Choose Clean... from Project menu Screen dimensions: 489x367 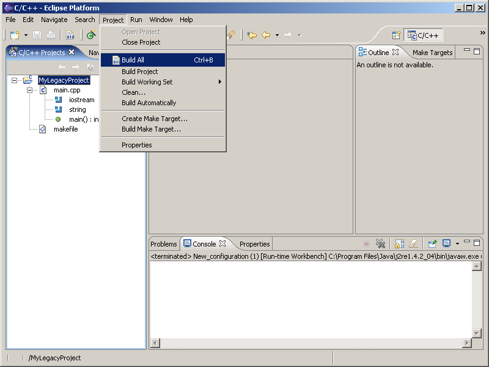(x=133, y=92)
